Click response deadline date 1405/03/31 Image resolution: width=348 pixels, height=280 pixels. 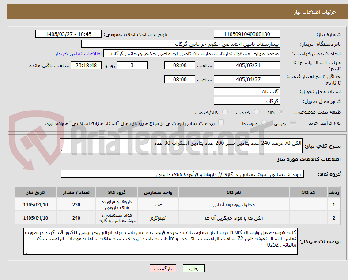coord(246,65)
